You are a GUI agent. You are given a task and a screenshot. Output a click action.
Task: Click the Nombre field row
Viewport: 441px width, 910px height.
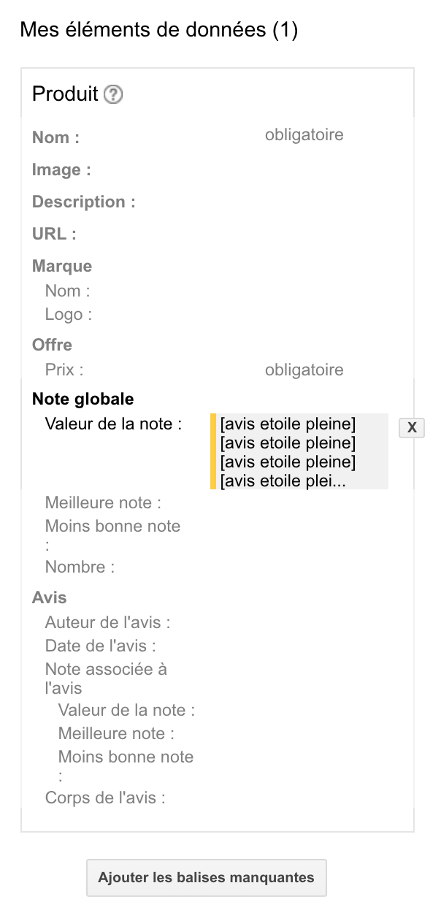80,567
